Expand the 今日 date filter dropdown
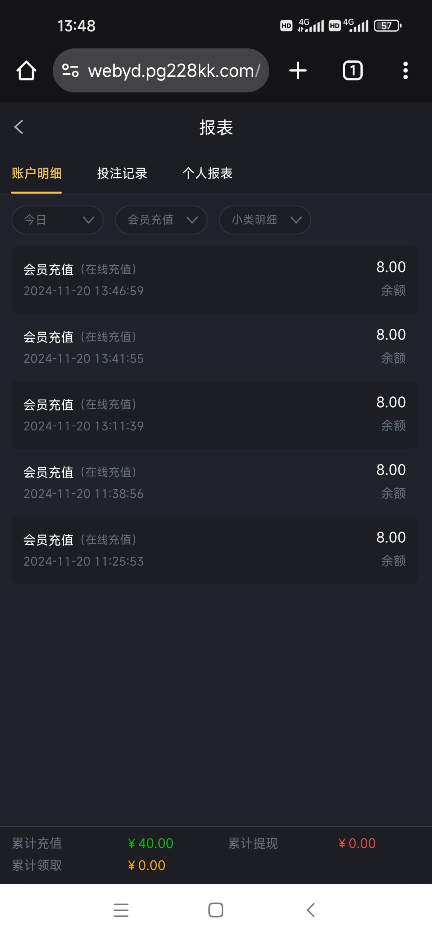 [58, 220]
